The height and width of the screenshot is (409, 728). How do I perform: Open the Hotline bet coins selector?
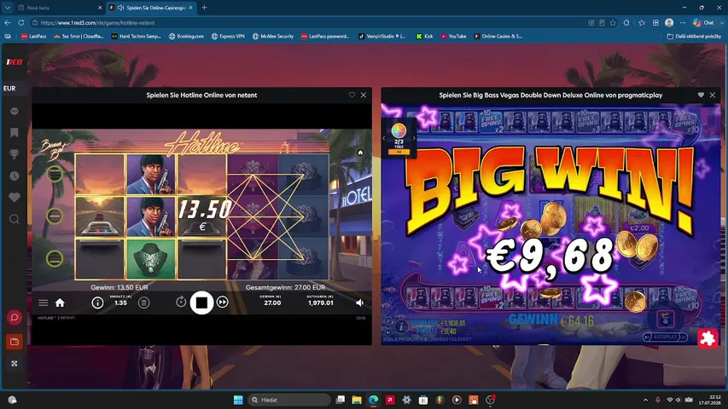click(144, 302)
